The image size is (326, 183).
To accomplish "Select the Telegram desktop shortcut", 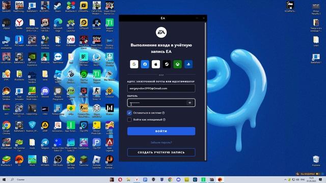I will [45, 144].
